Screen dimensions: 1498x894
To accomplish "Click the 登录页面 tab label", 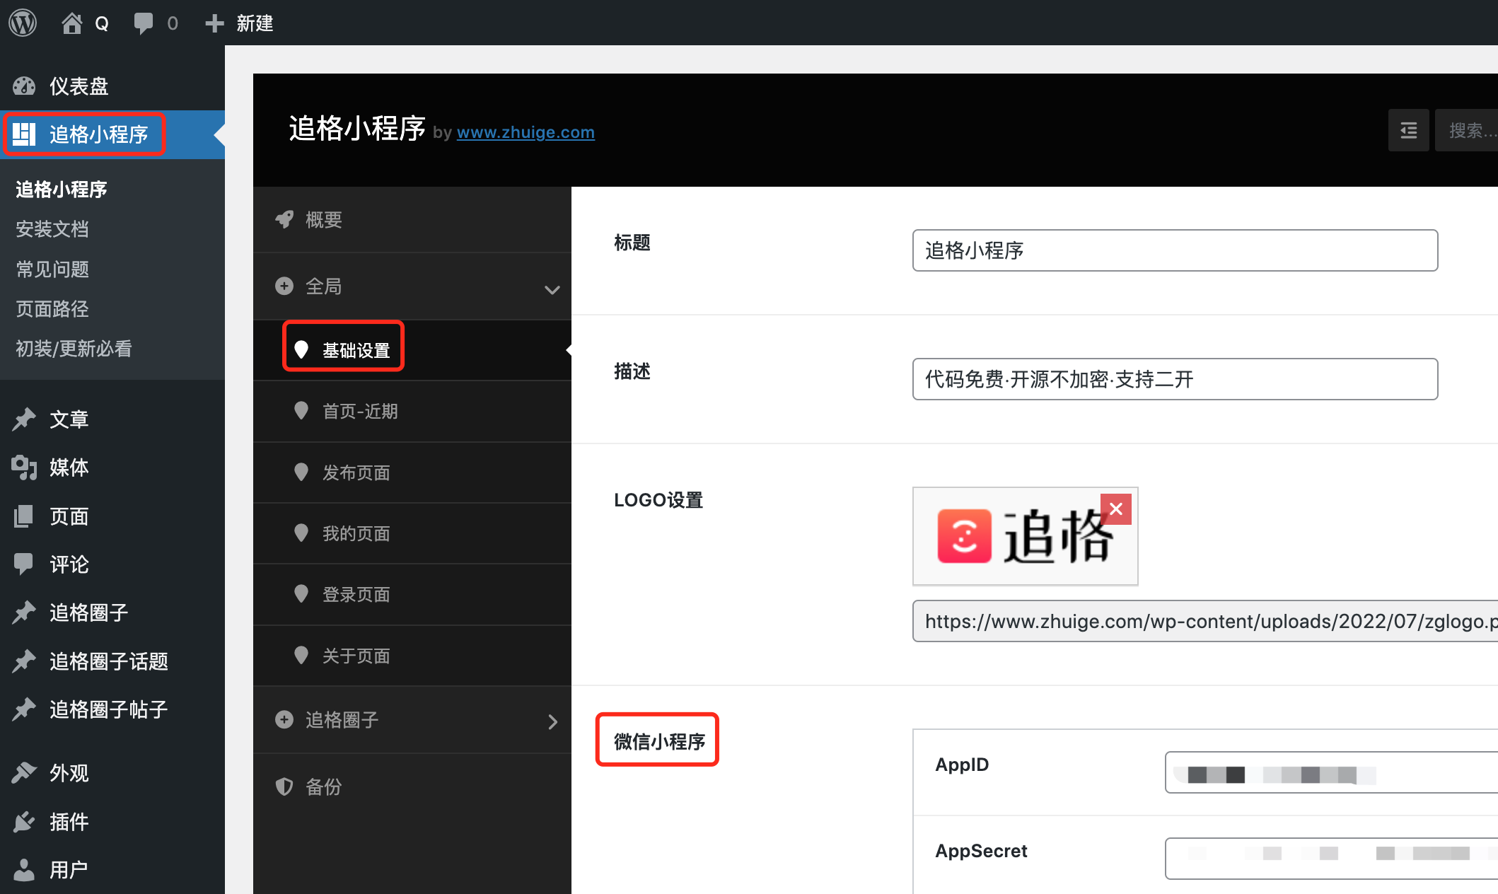I will [356, 594].
